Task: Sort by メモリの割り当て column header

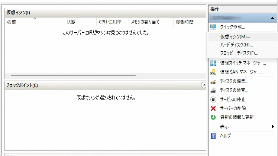Action: click(x=151, y=22)
